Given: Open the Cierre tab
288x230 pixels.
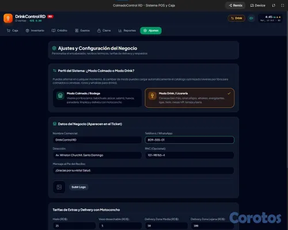Looking at the screenshot, I should click(x=104, y=30).
